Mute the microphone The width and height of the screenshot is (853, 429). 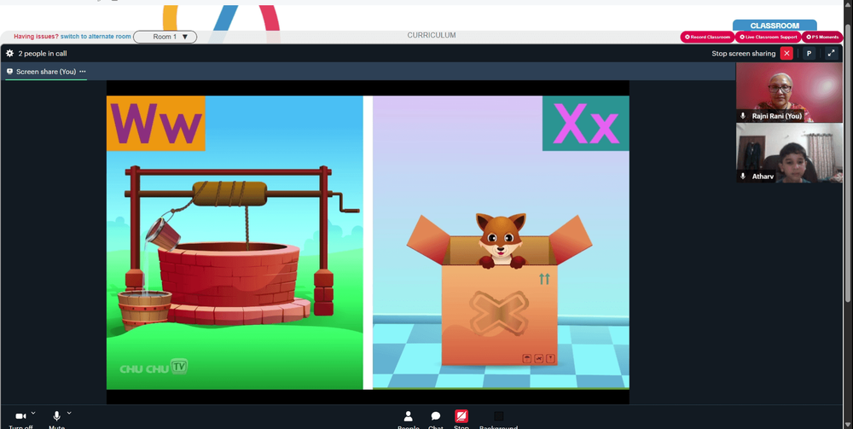(x=56, y=416)
